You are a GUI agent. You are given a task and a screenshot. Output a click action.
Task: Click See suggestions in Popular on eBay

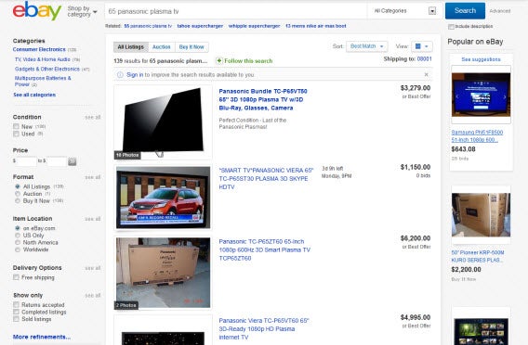[x=481, y=59]
